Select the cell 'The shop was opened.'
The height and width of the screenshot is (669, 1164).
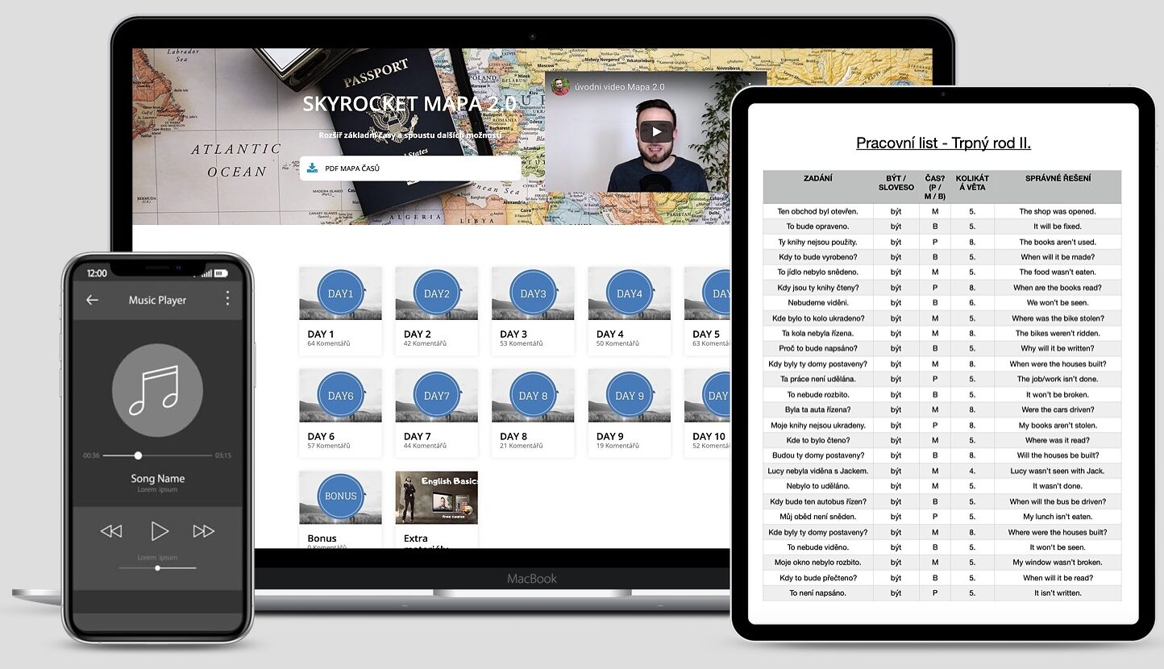coord(1058,212)
